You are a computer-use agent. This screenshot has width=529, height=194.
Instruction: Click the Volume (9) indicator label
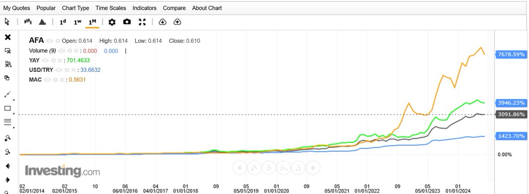(42, 51)
